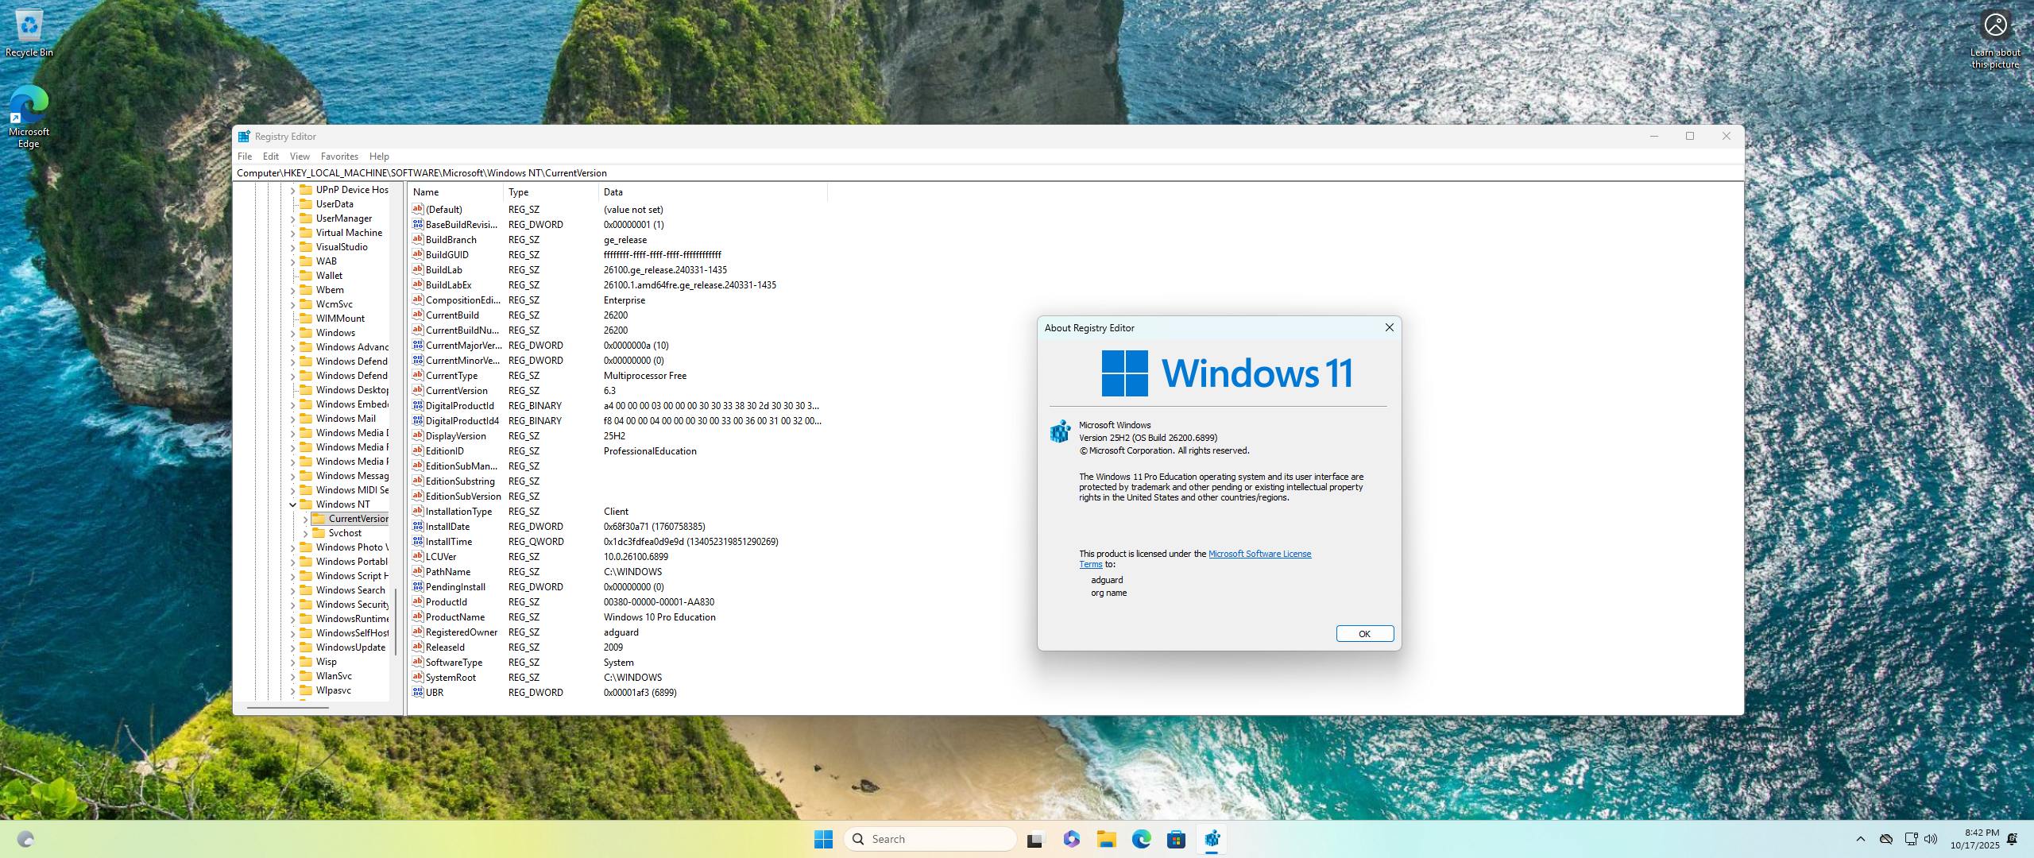Expand the Svchost key chevron
Screen dimensions: 2034x858
click(305, 533)
